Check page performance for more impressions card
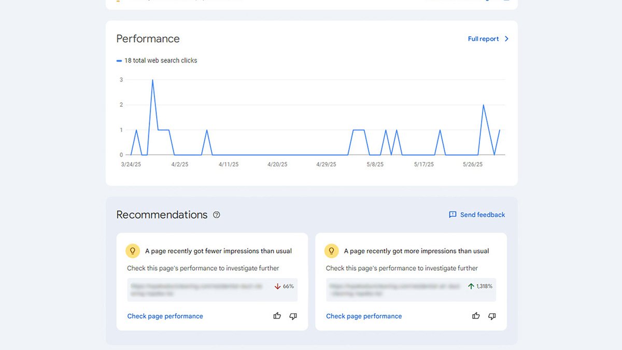 tap(364, 316)
